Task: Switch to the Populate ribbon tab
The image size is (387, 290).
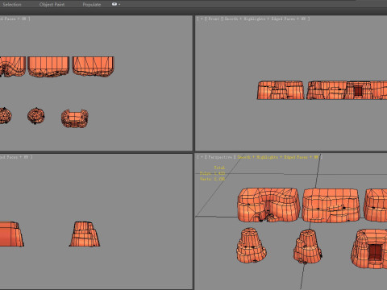Action: point(92,5)
